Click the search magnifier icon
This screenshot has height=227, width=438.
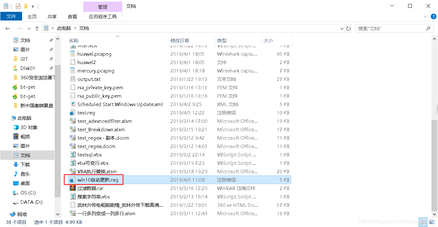[x=429, y=28]
